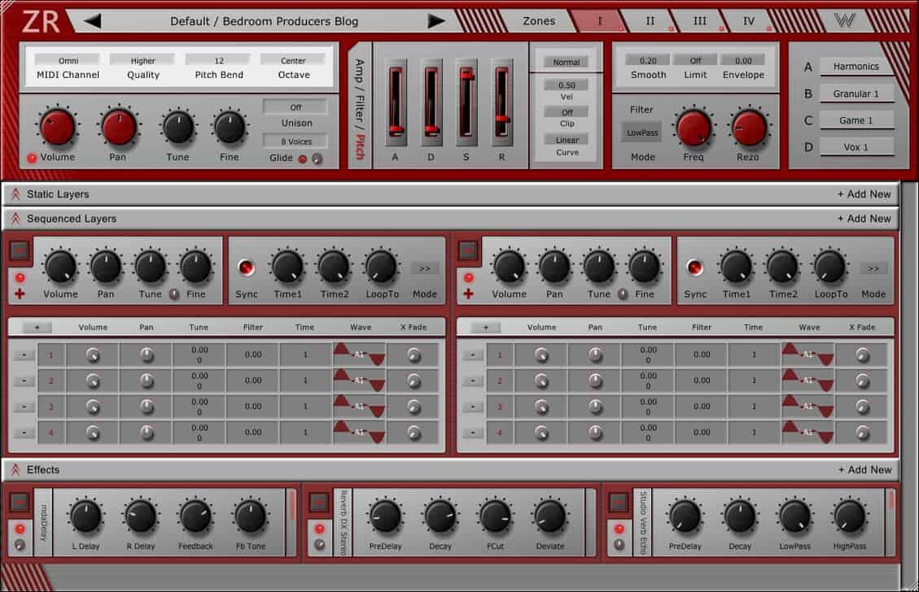Open the 8 Voices dropdown

295,141
